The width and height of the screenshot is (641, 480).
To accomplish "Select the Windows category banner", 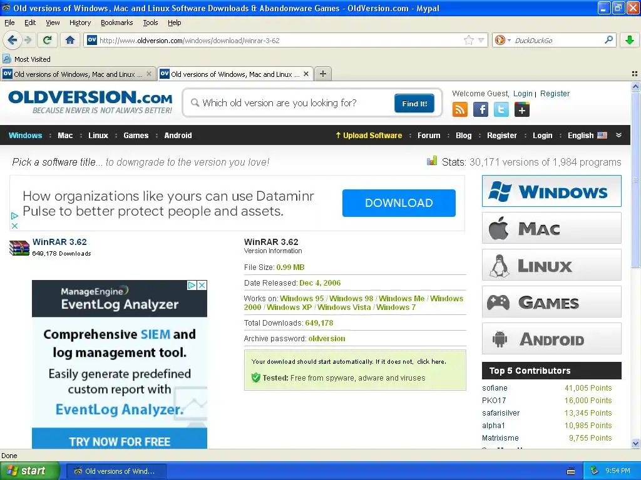I will 551,191.
